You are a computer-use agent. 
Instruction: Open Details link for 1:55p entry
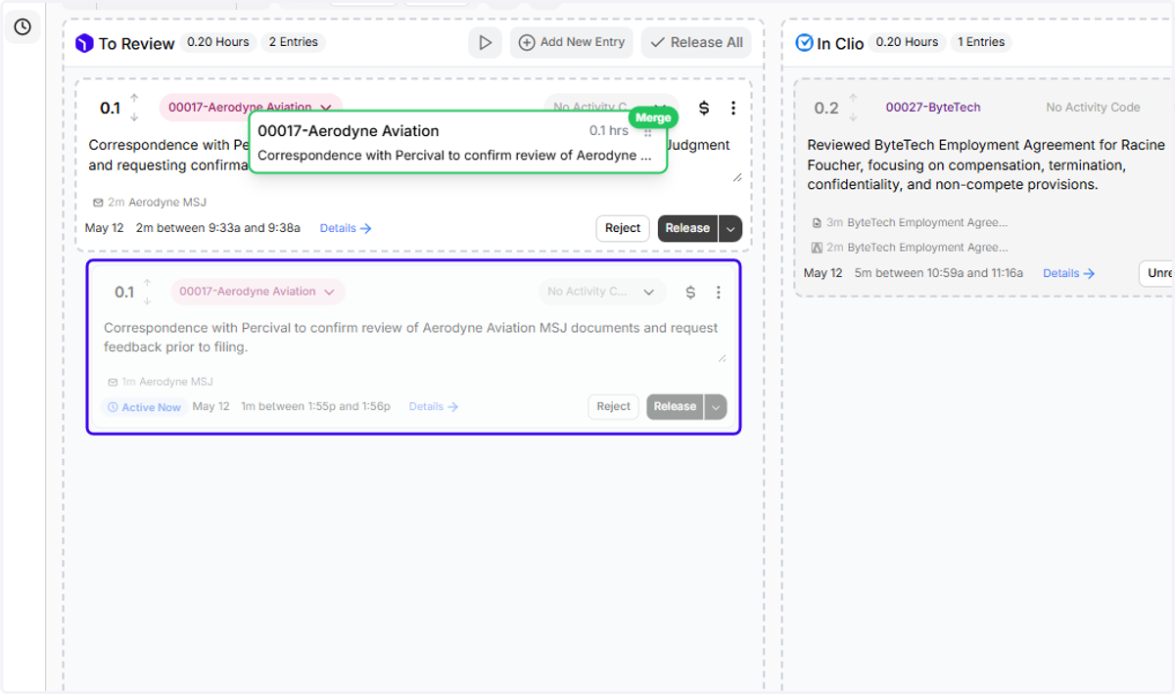434,406
